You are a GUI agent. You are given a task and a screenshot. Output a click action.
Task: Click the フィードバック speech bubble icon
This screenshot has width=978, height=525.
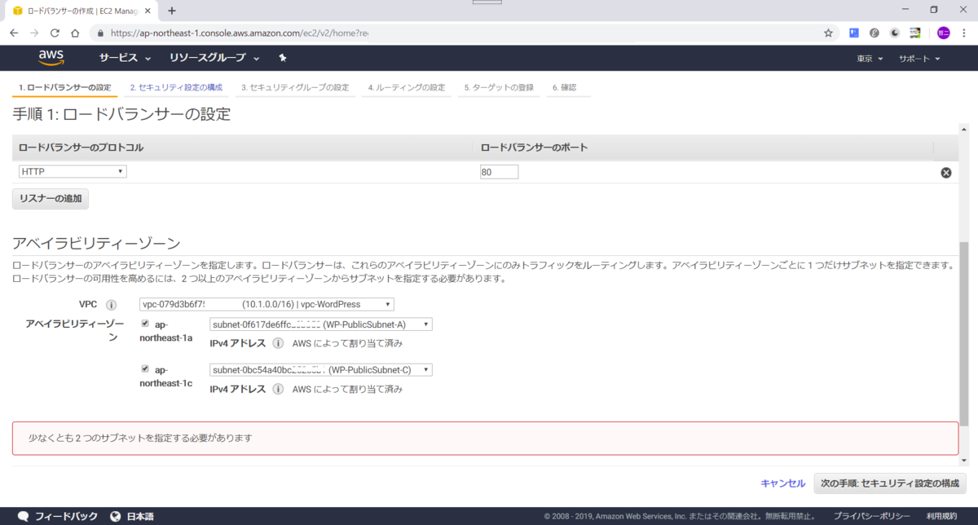click(23, 515)
